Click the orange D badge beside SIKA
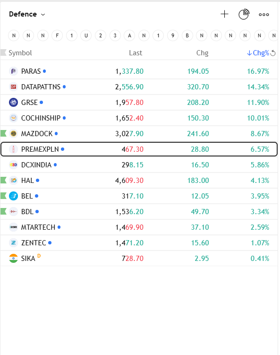Screen dimensions: 280x355 [x=39, y=256]
